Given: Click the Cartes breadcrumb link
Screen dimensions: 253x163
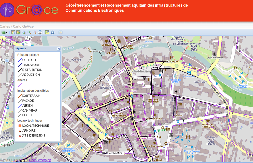Looking at the screenshot, I should (5, 26).
